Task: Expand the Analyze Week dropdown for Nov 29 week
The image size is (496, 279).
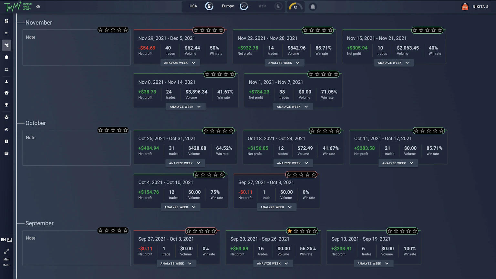Action: coord(180,63)
